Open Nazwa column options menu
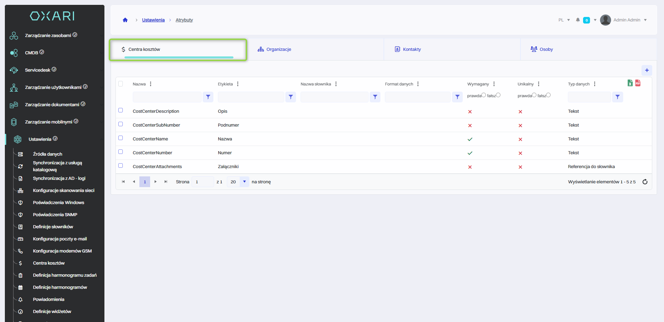The height and width of the screenshot is (322, 664). 151,84
